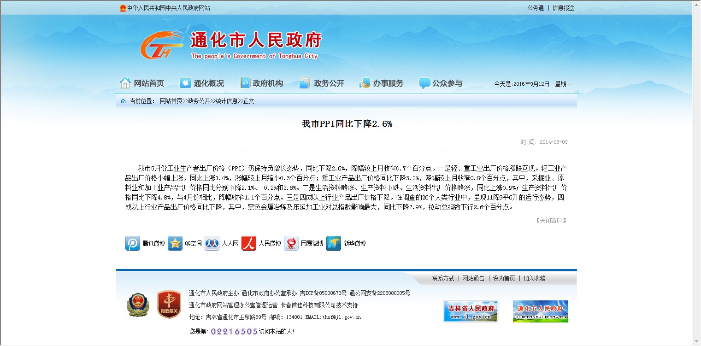
Task: Click the 关闭窗口 link
Action: [551, 220]
